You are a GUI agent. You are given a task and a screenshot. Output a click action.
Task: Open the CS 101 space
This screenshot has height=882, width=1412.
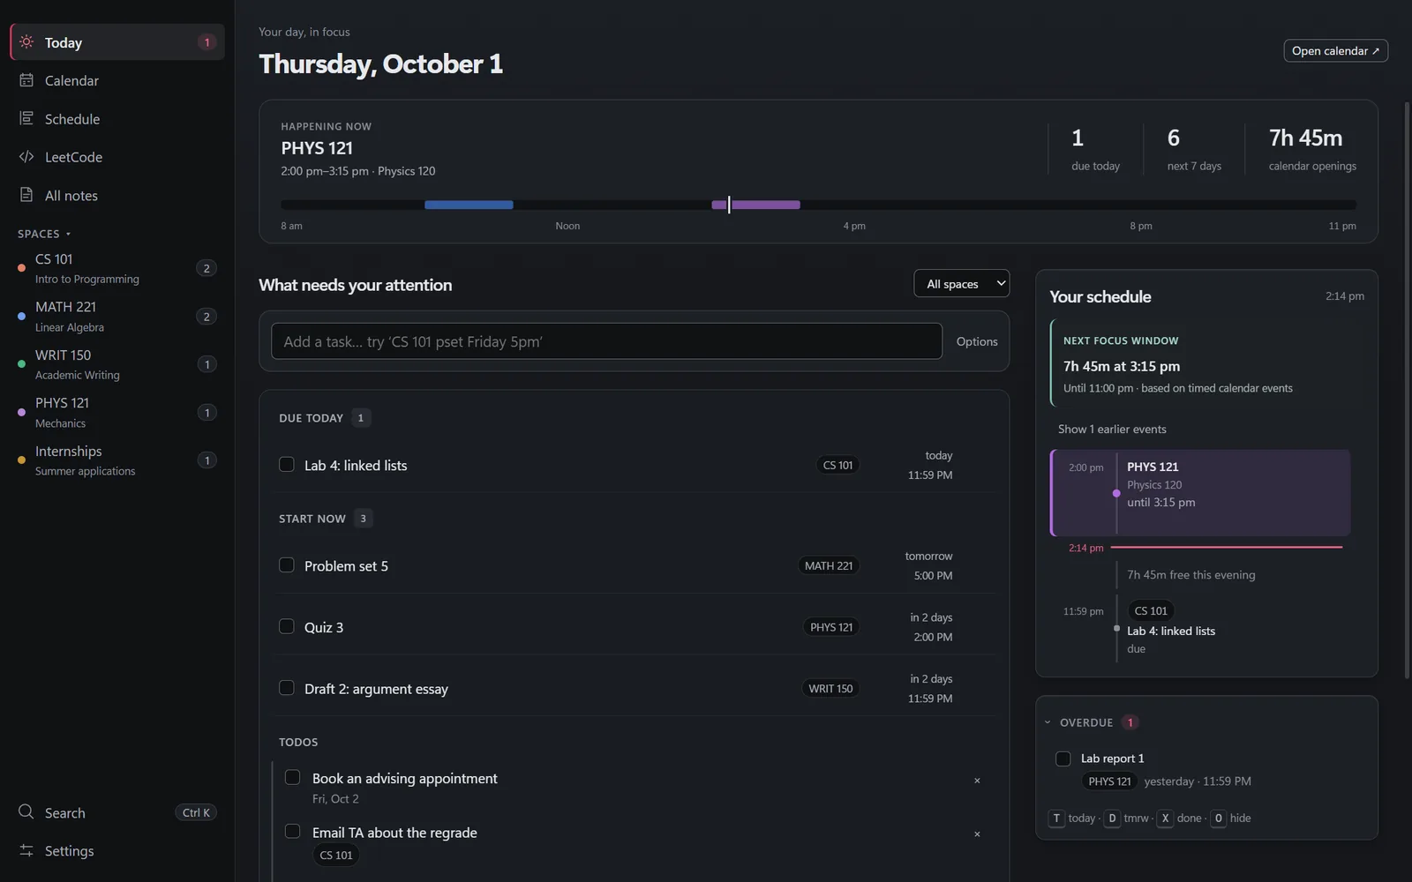(117, 268)
